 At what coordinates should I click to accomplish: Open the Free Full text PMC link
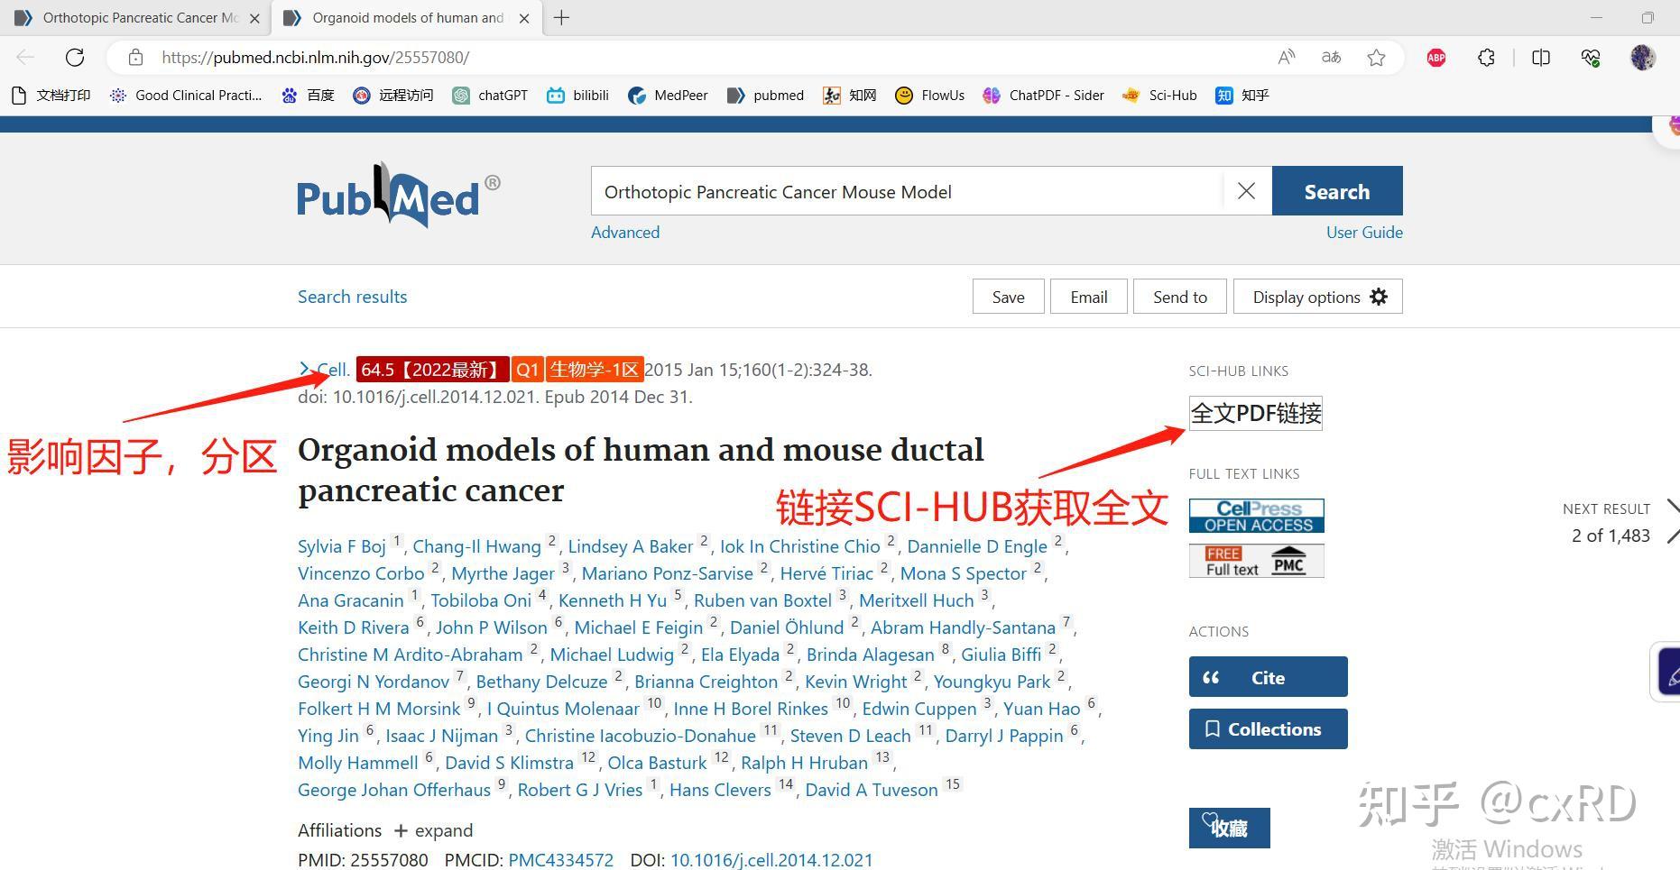pos(1256,560)
